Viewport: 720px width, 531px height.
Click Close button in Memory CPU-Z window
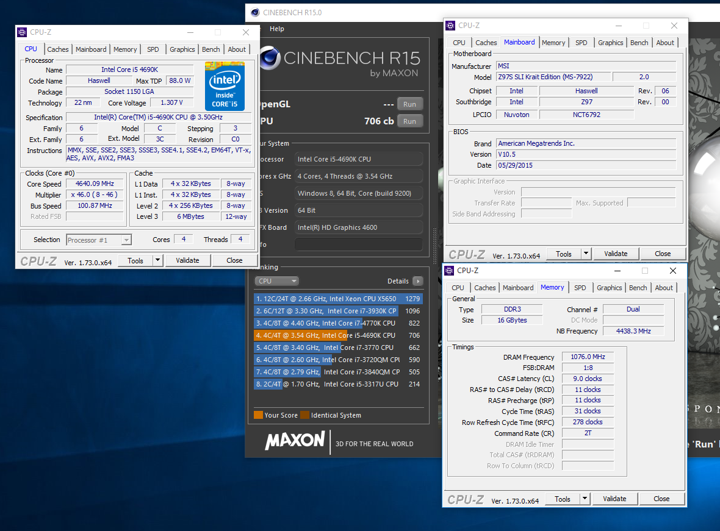[661, 499]
